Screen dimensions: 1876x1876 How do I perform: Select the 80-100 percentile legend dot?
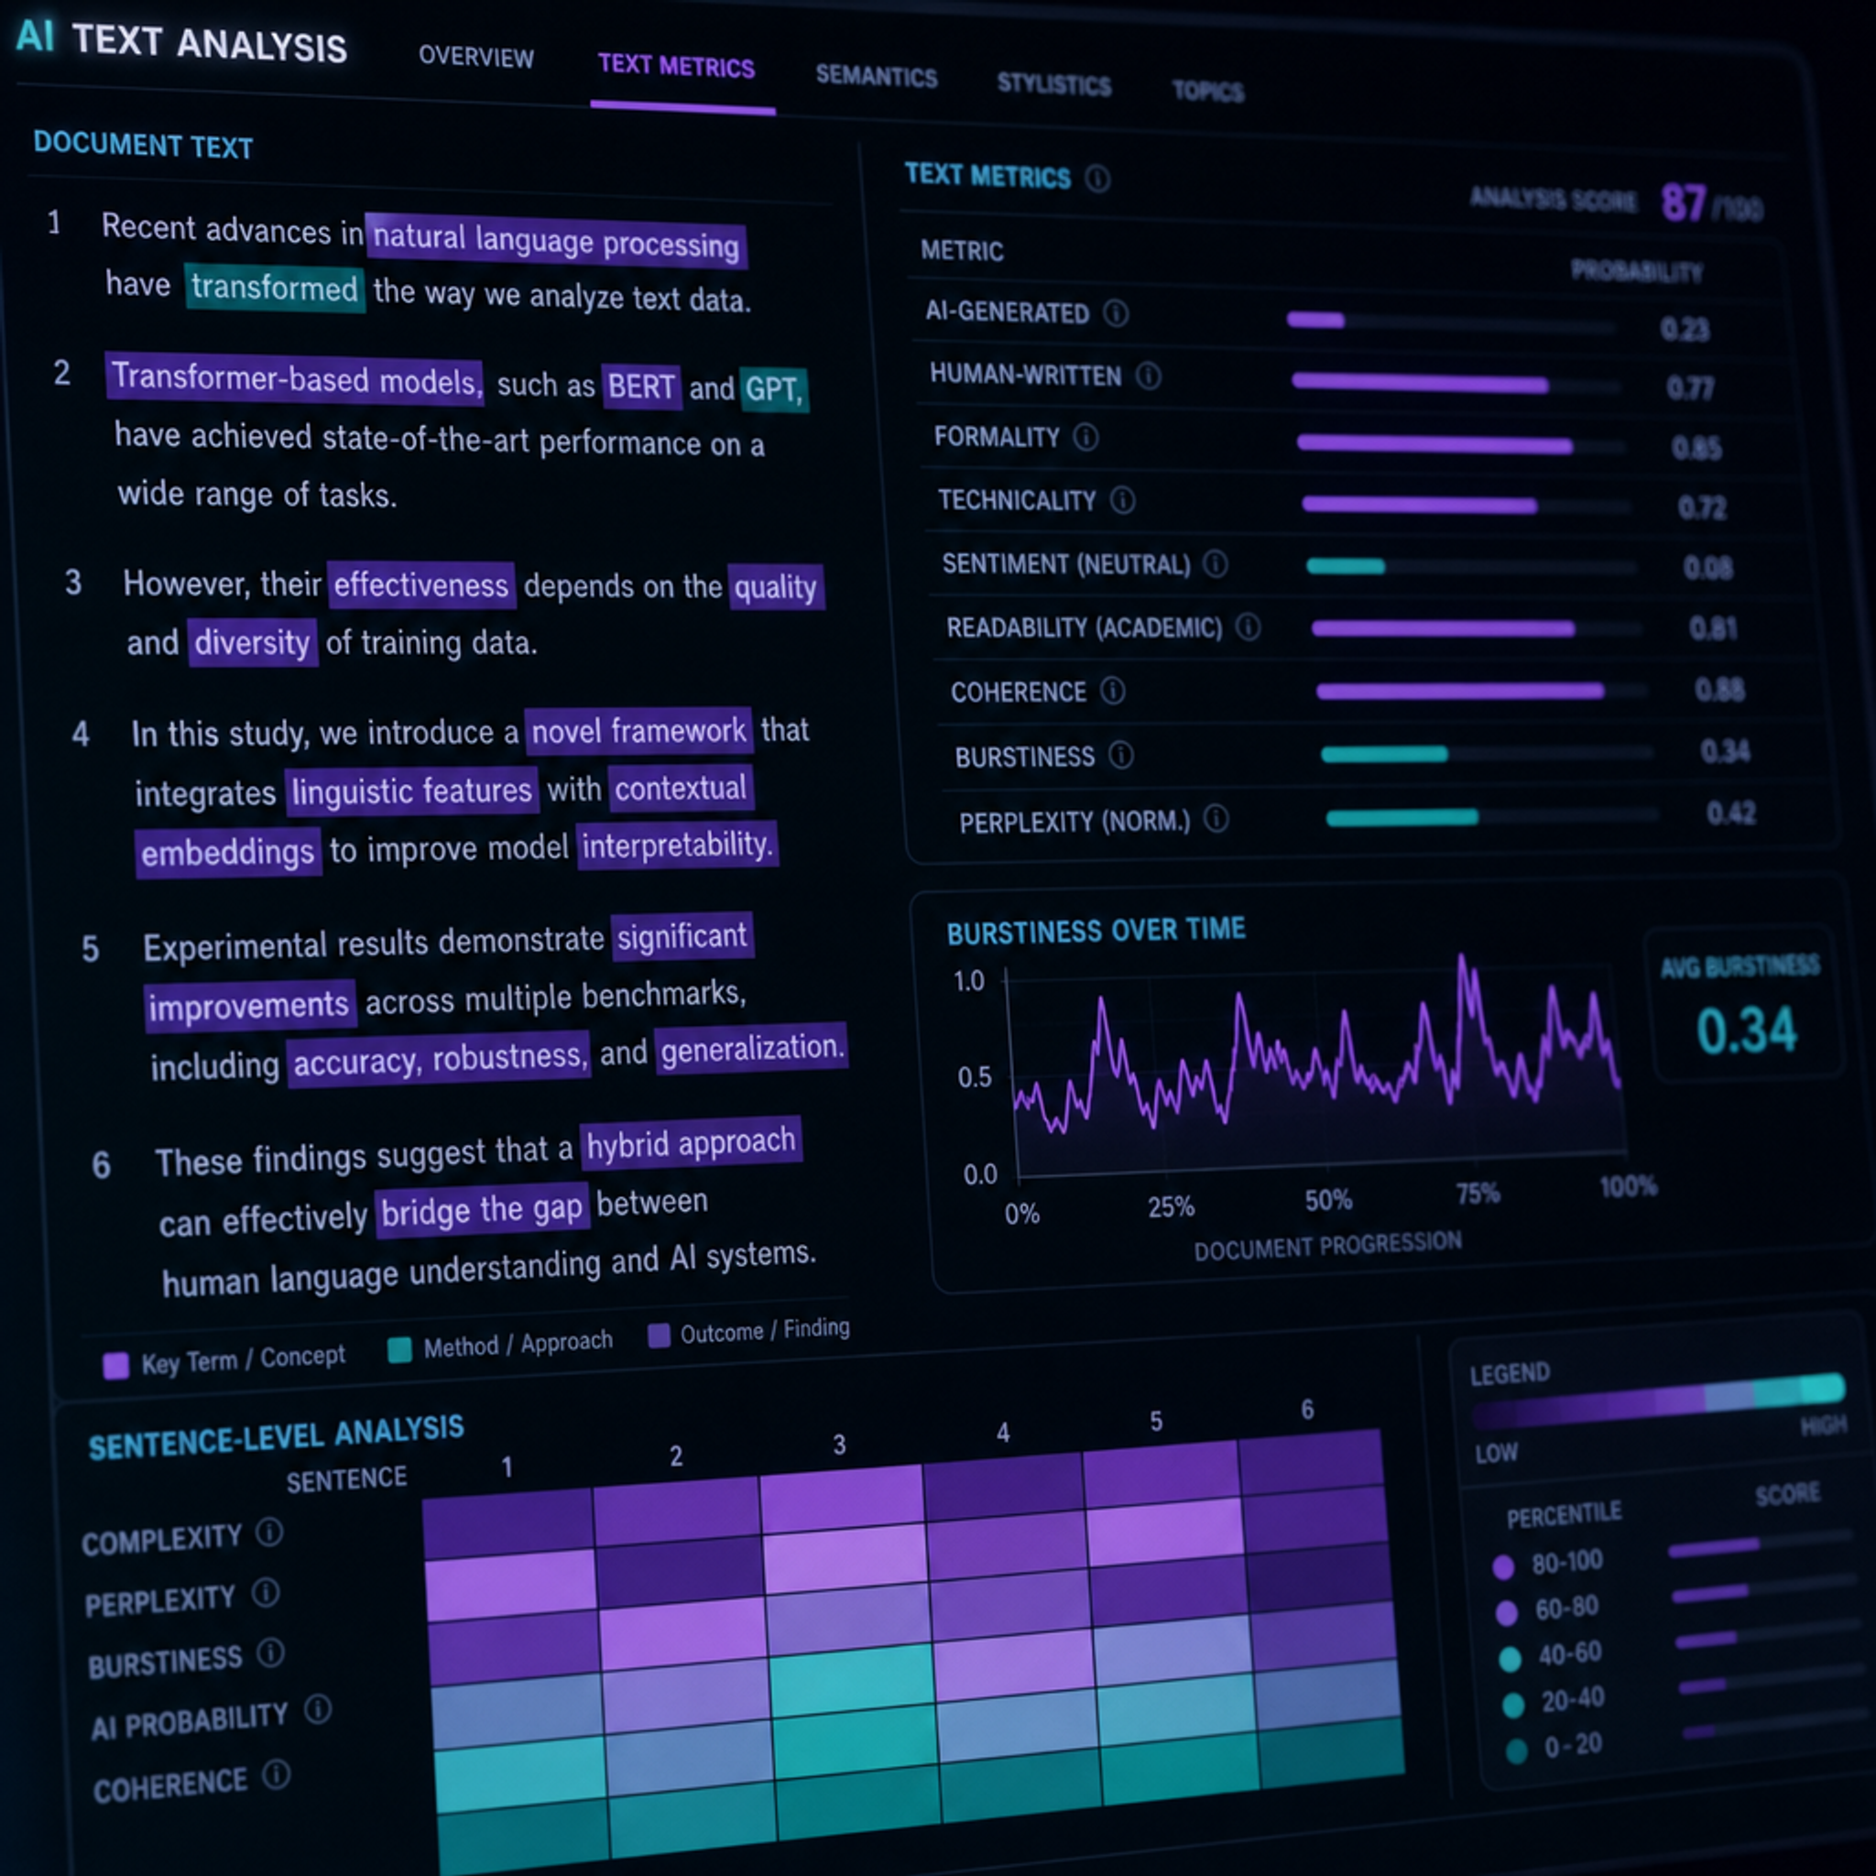[x=1503, y=1566]
